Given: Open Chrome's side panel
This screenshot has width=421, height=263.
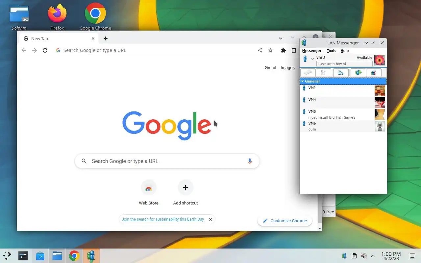Looking at the screenshot, I should [x=294, y=50].
